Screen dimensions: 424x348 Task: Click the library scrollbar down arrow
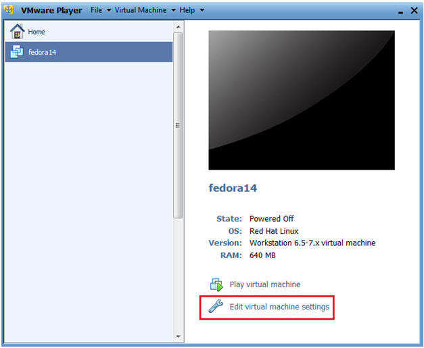(x=178, y=337)
